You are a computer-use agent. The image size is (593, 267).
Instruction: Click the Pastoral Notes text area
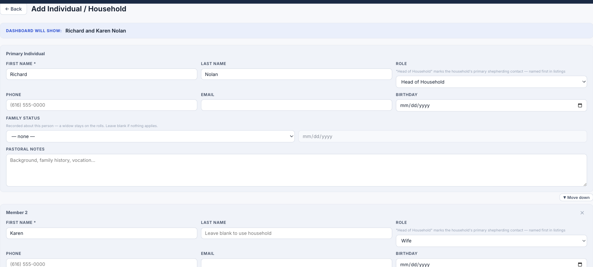point(296,170)
